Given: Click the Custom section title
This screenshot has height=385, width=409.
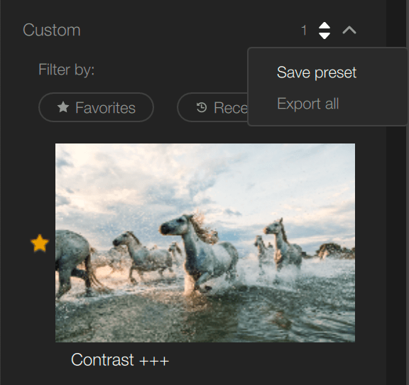Looking at the screenshot, I should pos(52,30).
